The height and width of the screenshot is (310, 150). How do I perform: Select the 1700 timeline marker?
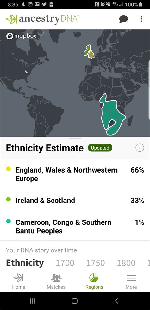(65, 263)
